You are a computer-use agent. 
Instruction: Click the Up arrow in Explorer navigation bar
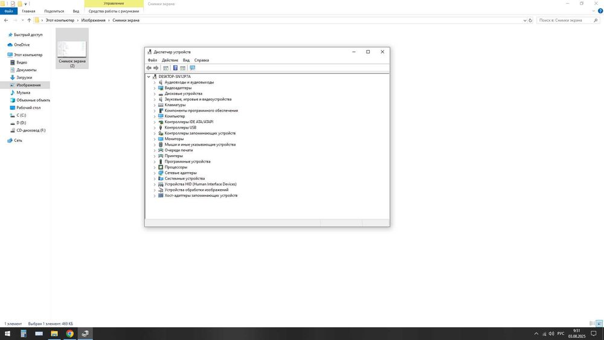(29, 21)
